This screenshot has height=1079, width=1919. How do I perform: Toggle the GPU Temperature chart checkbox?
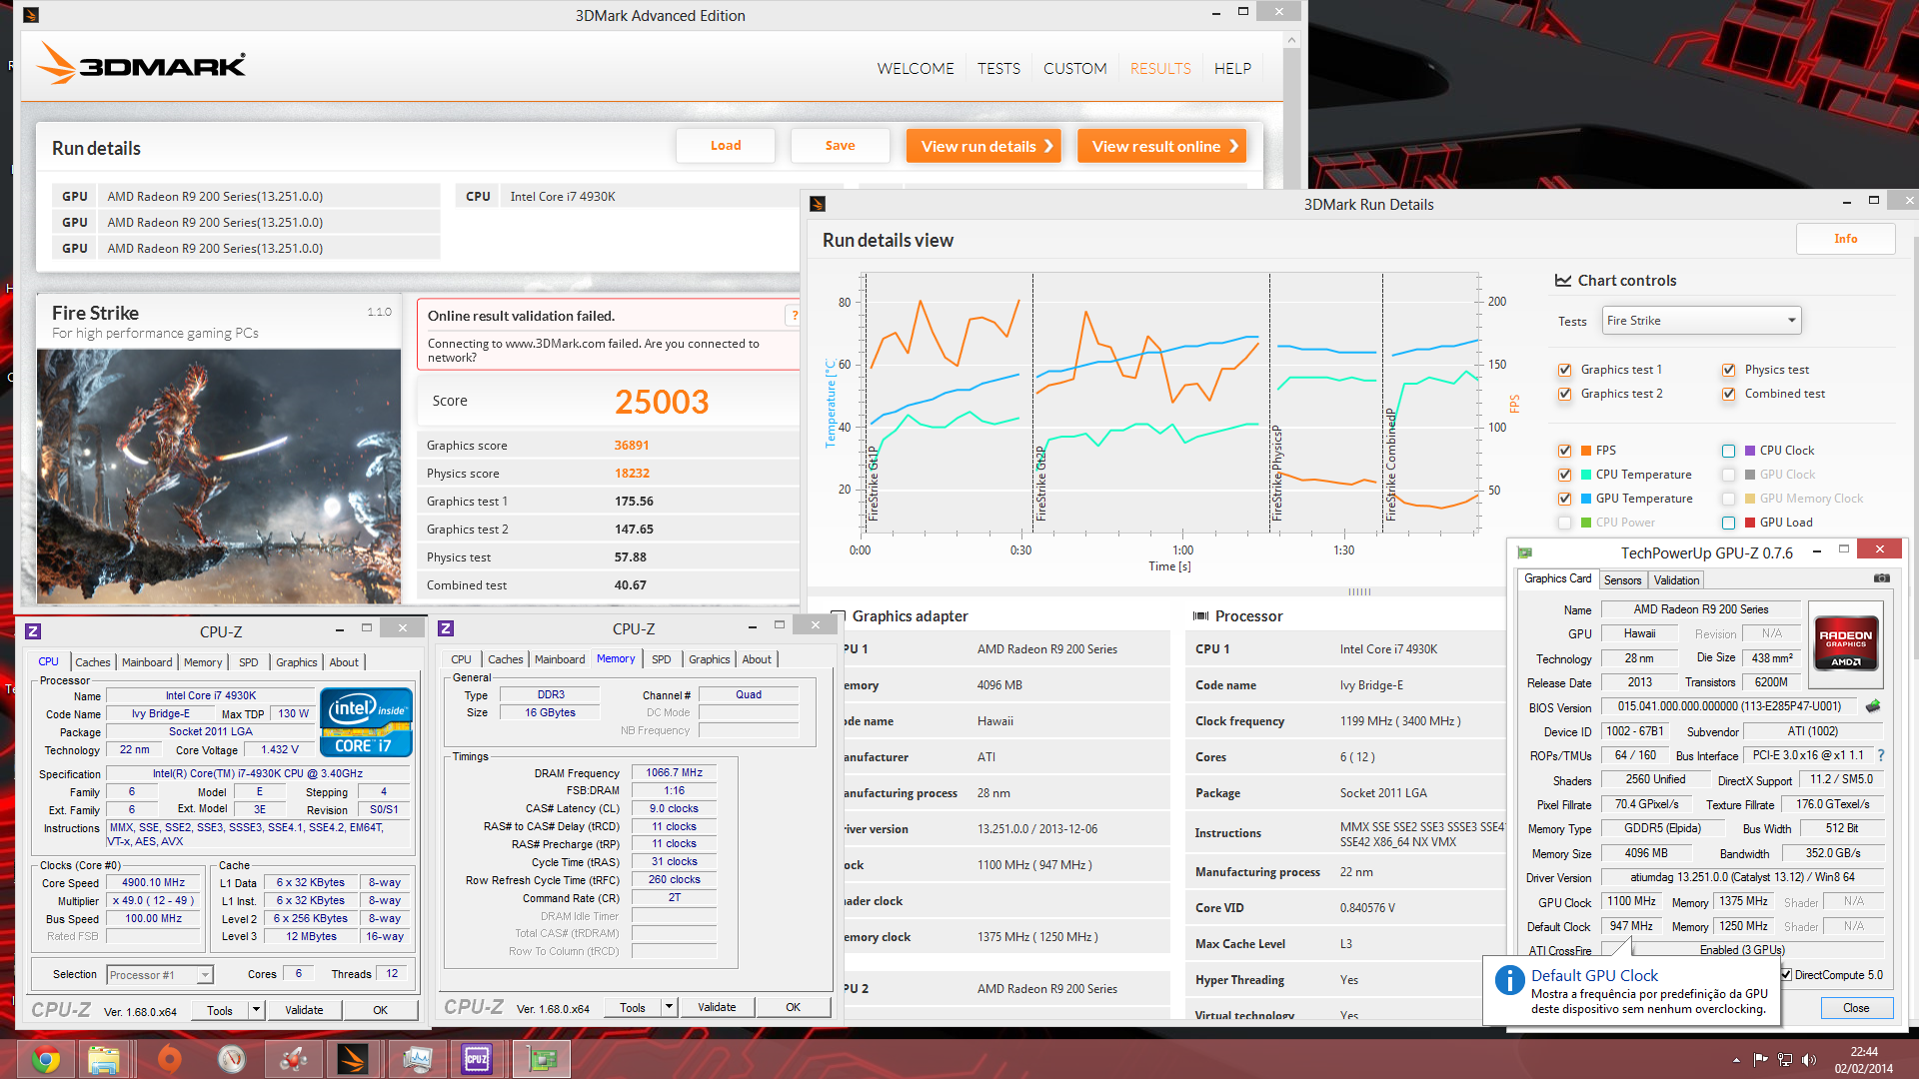(x=1564, y=499)
